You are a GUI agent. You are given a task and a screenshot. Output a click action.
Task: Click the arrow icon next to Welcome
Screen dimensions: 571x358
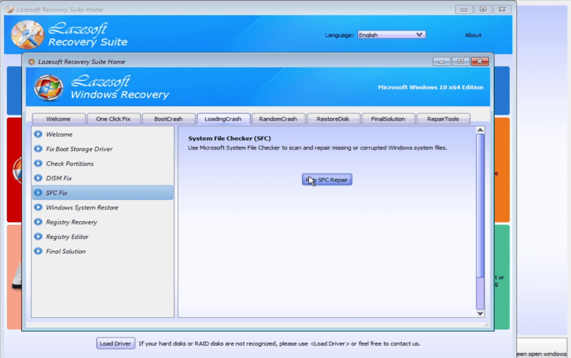[x=38, y=134]
